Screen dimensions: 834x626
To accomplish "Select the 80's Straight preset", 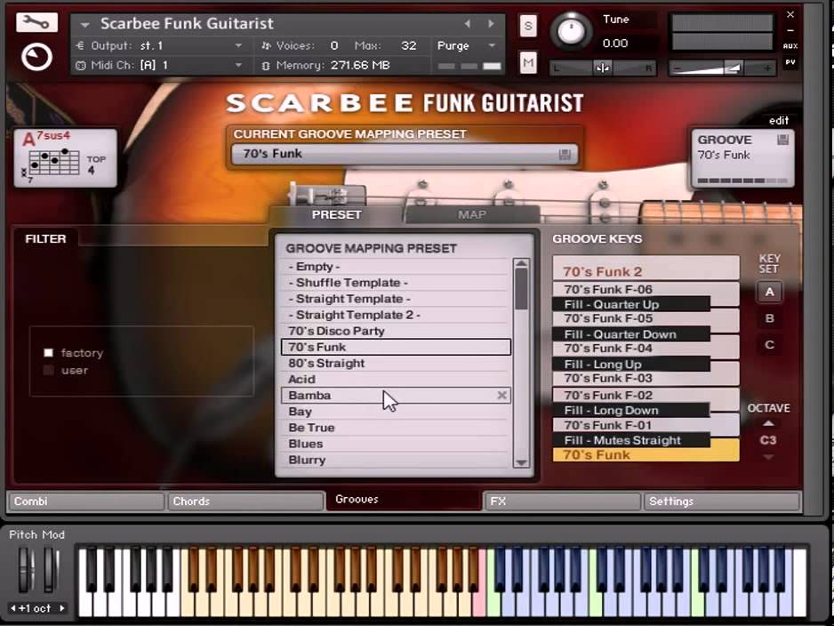I will [396, 364].
